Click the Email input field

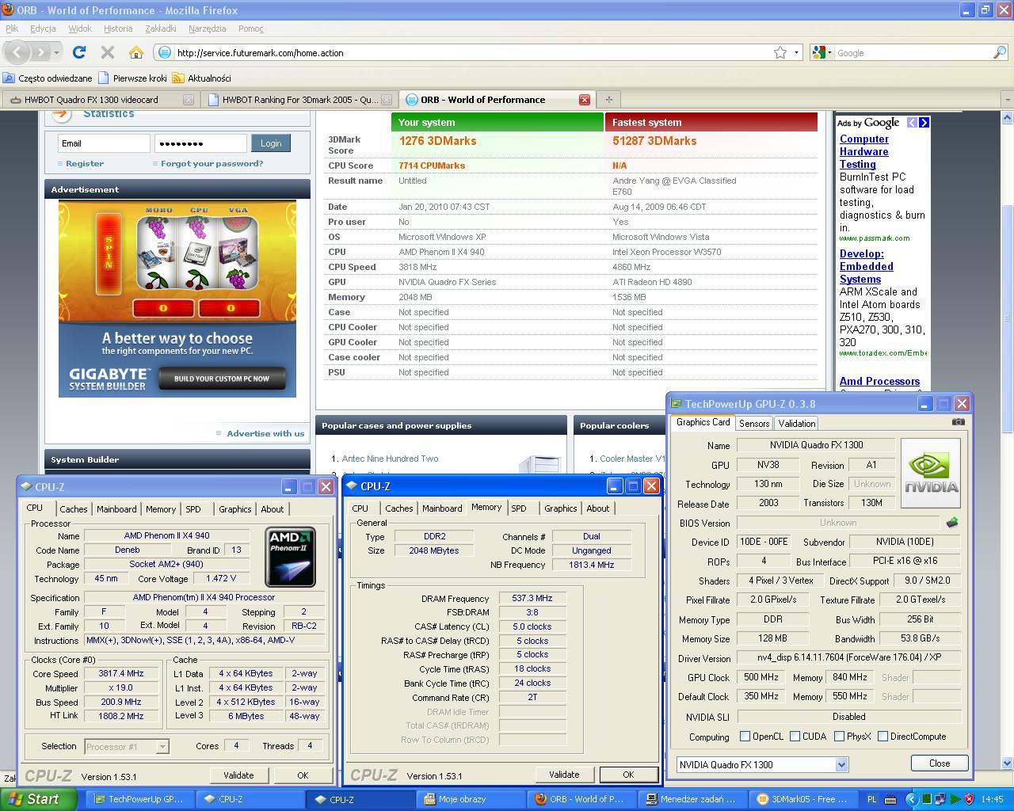tap(104, 143)
